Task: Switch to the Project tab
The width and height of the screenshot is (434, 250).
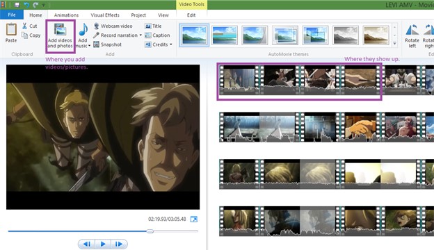Action: (138, 15)
